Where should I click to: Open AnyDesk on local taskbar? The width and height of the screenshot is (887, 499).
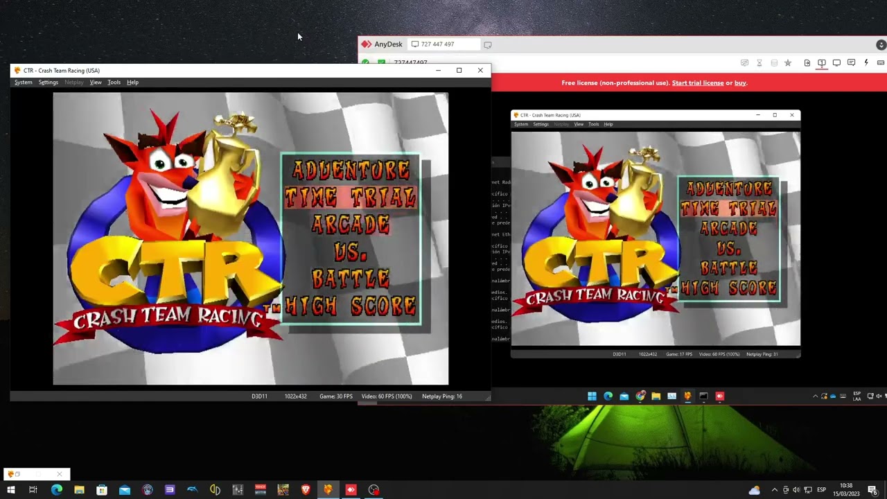tap(351, 490)
